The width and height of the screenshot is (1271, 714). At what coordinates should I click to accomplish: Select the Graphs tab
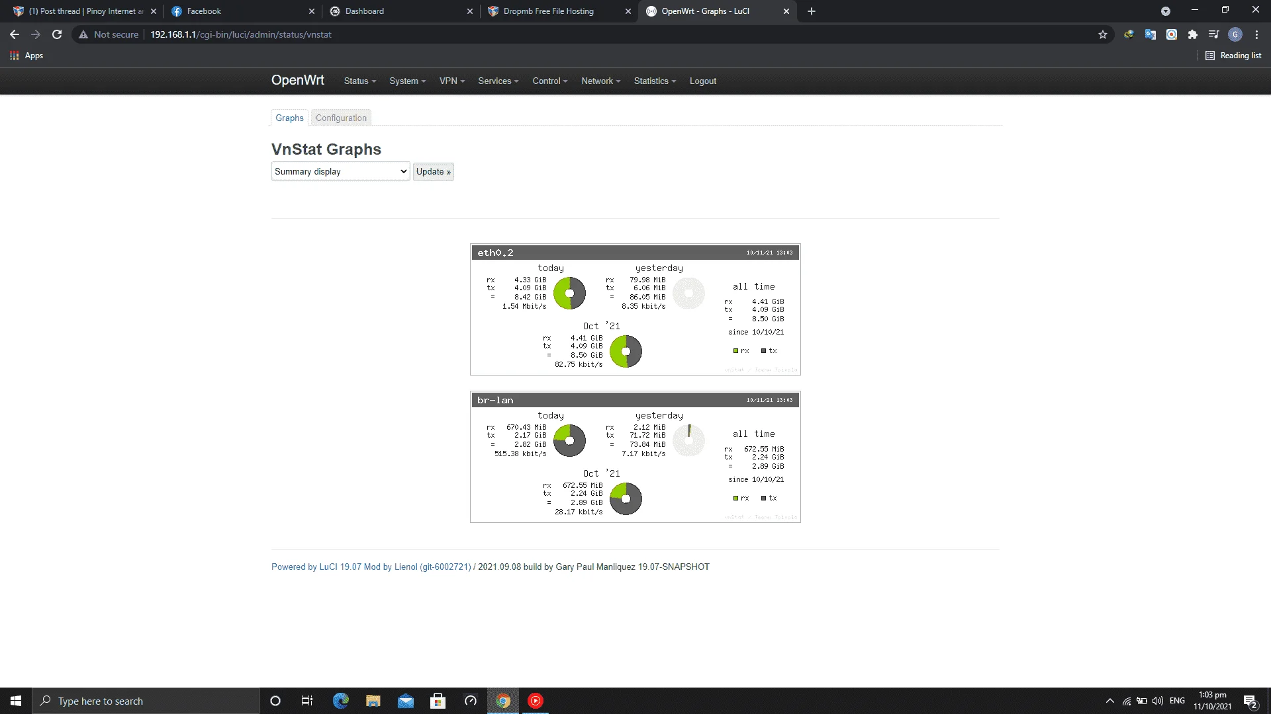click(290, 118)
